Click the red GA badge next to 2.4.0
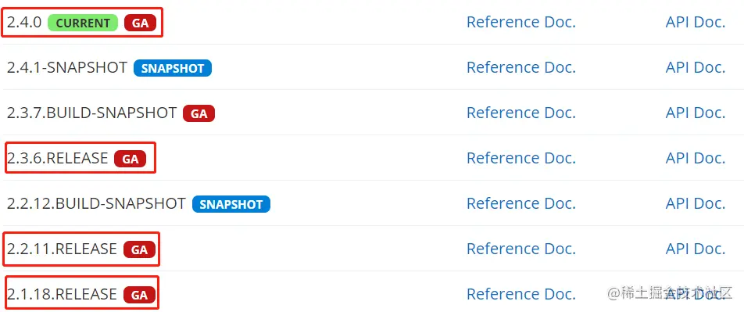Viewport: 744px width, 312px height. tap(140, 23)
